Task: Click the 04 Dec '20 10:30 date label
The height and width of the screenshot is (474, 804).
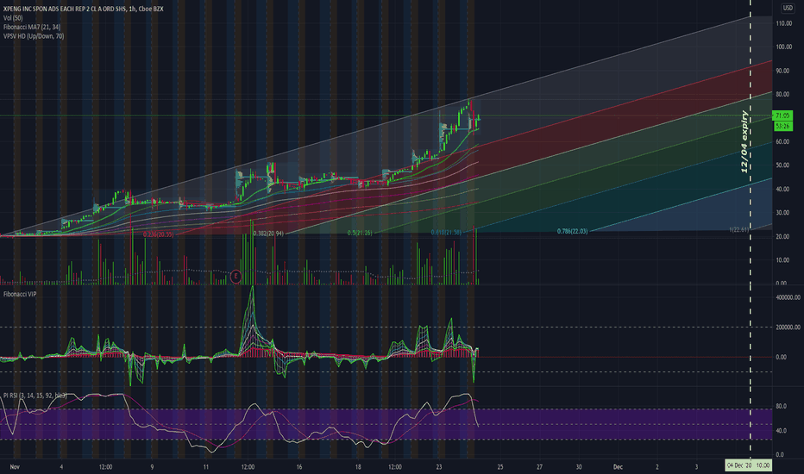Action: [748, 465]
